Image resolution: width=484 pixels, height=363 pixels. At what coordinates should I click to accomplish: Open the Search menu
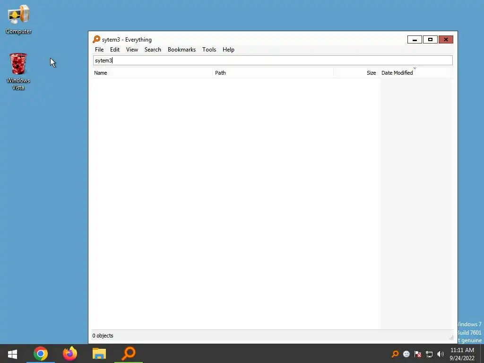(153, 49)
